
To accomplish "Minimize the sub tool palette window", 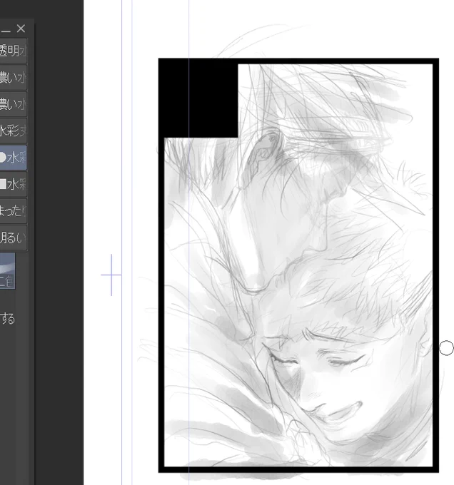I will [x=6, y=31].
